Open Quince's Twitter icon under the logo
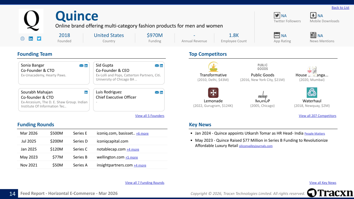This screenshot has height=199, width=354. pos(39,39)
